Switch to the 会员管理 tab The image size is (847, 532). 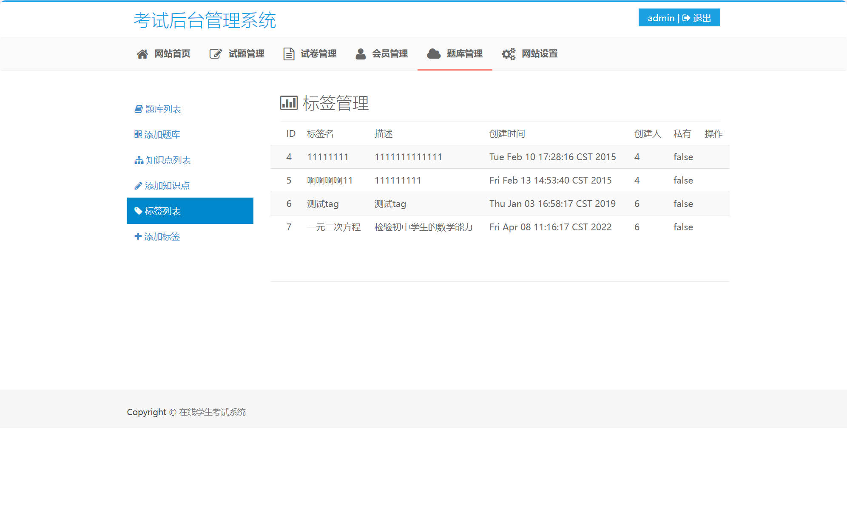point(390,54)
